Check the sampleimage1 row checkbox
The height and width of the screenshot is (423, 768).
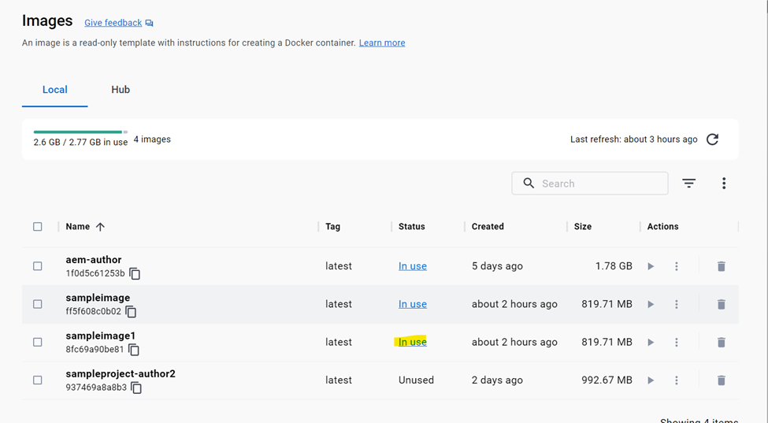coord(38,342)
